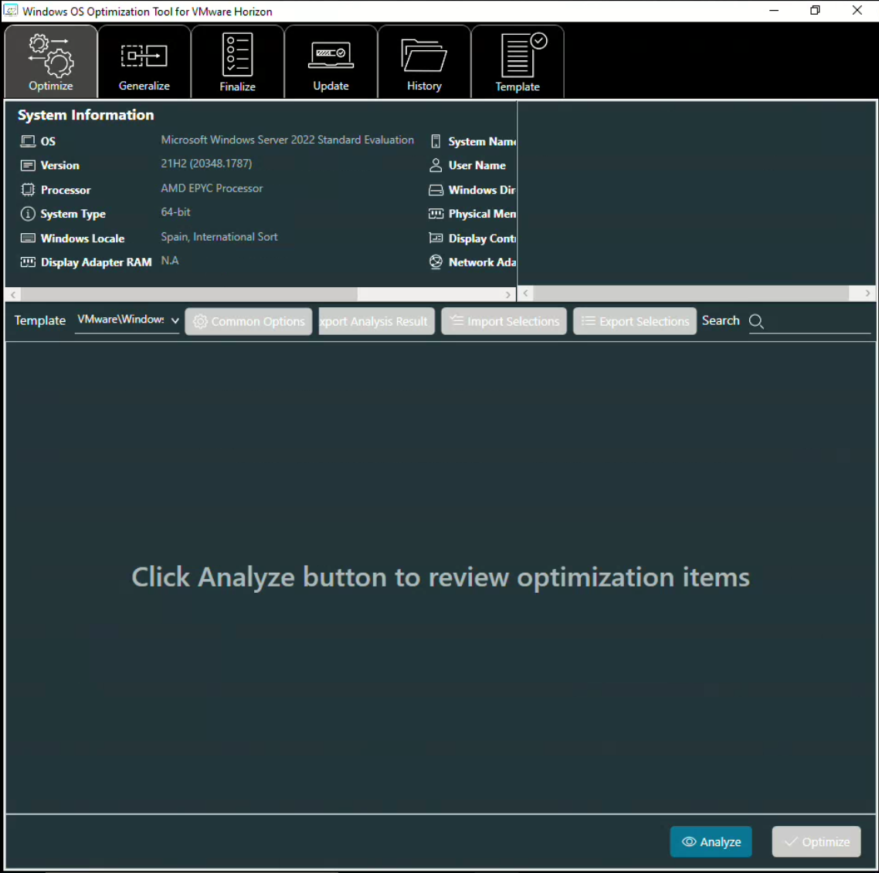Click the Export Analysis Result button

376,321
